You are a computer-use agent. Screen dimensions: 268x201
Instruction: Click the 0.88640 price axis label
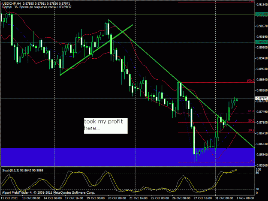click(x=262, y=80)
